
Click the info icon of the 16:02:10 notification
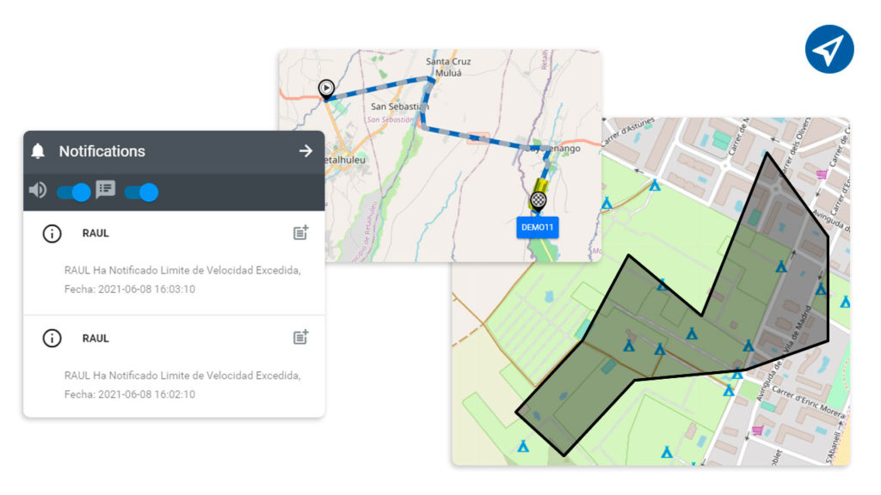coord(52,339)
